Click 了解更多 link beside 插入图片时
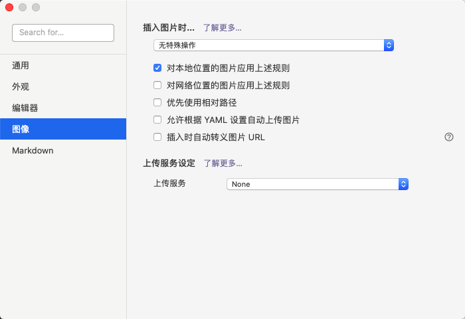465x319 pixels. pyautogui.click(x=222, y=28)
